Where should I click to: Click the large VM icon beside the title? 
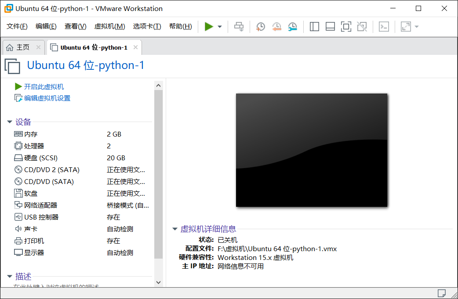click(x=12, y=66)
